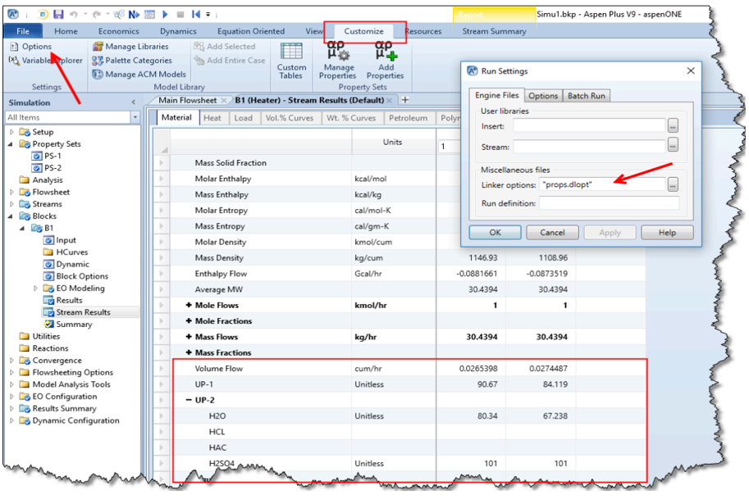This screenshot has width=749, height=504.
Task: Click Add Properties in Property Sets
Action: (385, 61)
